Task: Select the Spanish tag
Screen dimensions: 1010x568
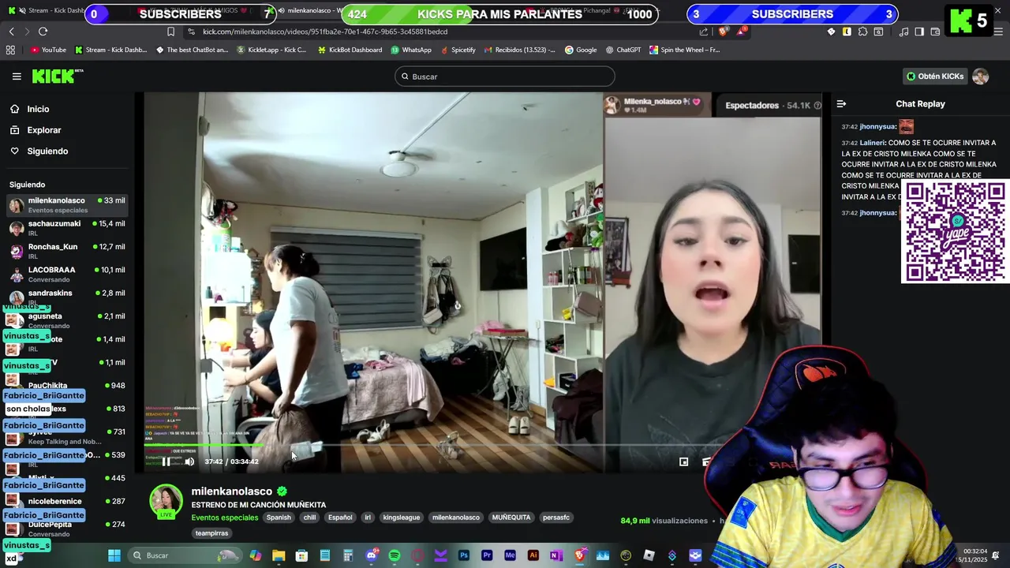Action: click(x=279, y=518)
